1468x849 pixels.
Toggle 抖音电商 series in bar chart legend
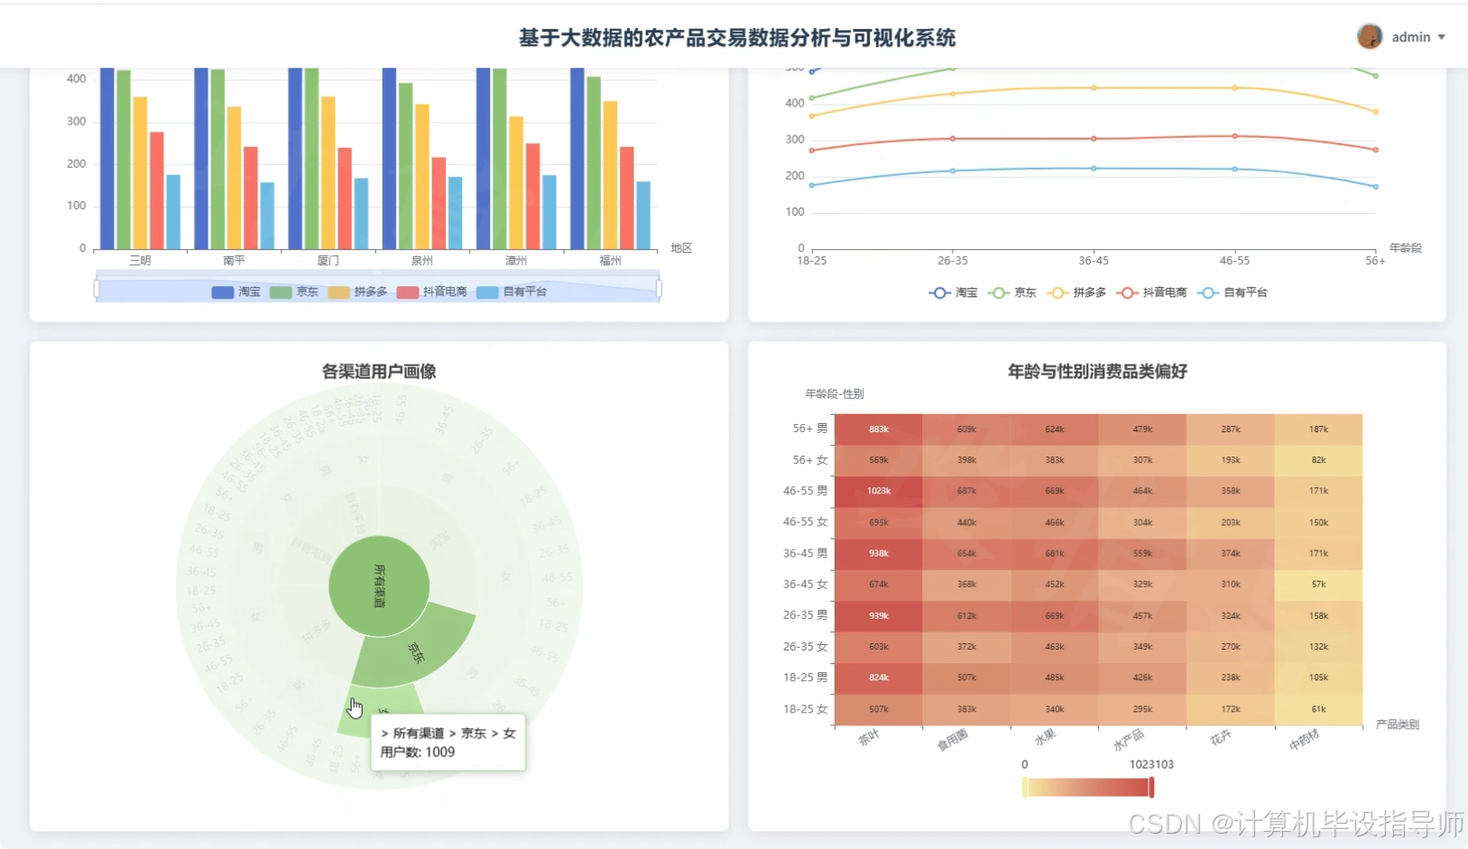click(432, 291)
